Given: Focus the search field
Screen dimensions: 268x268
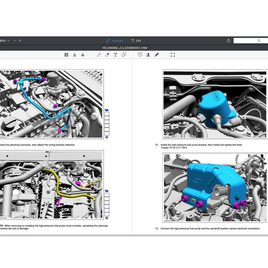Looking at the screenshot, I should 249,41.
